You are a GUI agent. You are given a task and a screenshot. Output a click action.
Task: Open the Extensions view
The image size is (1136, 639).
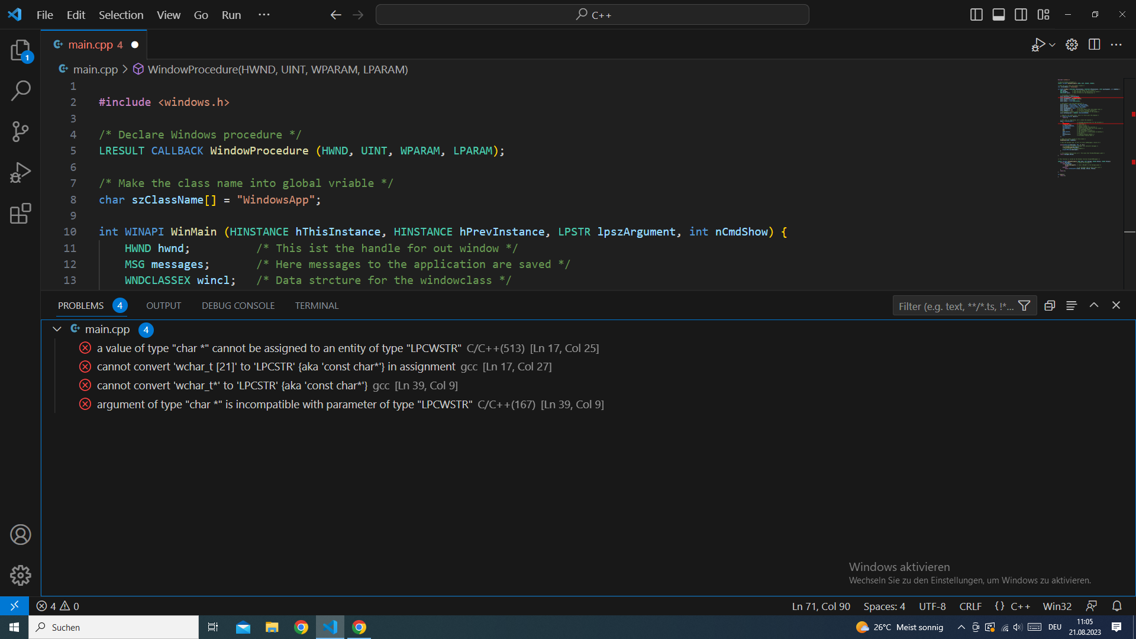click(x=21, y=214)
